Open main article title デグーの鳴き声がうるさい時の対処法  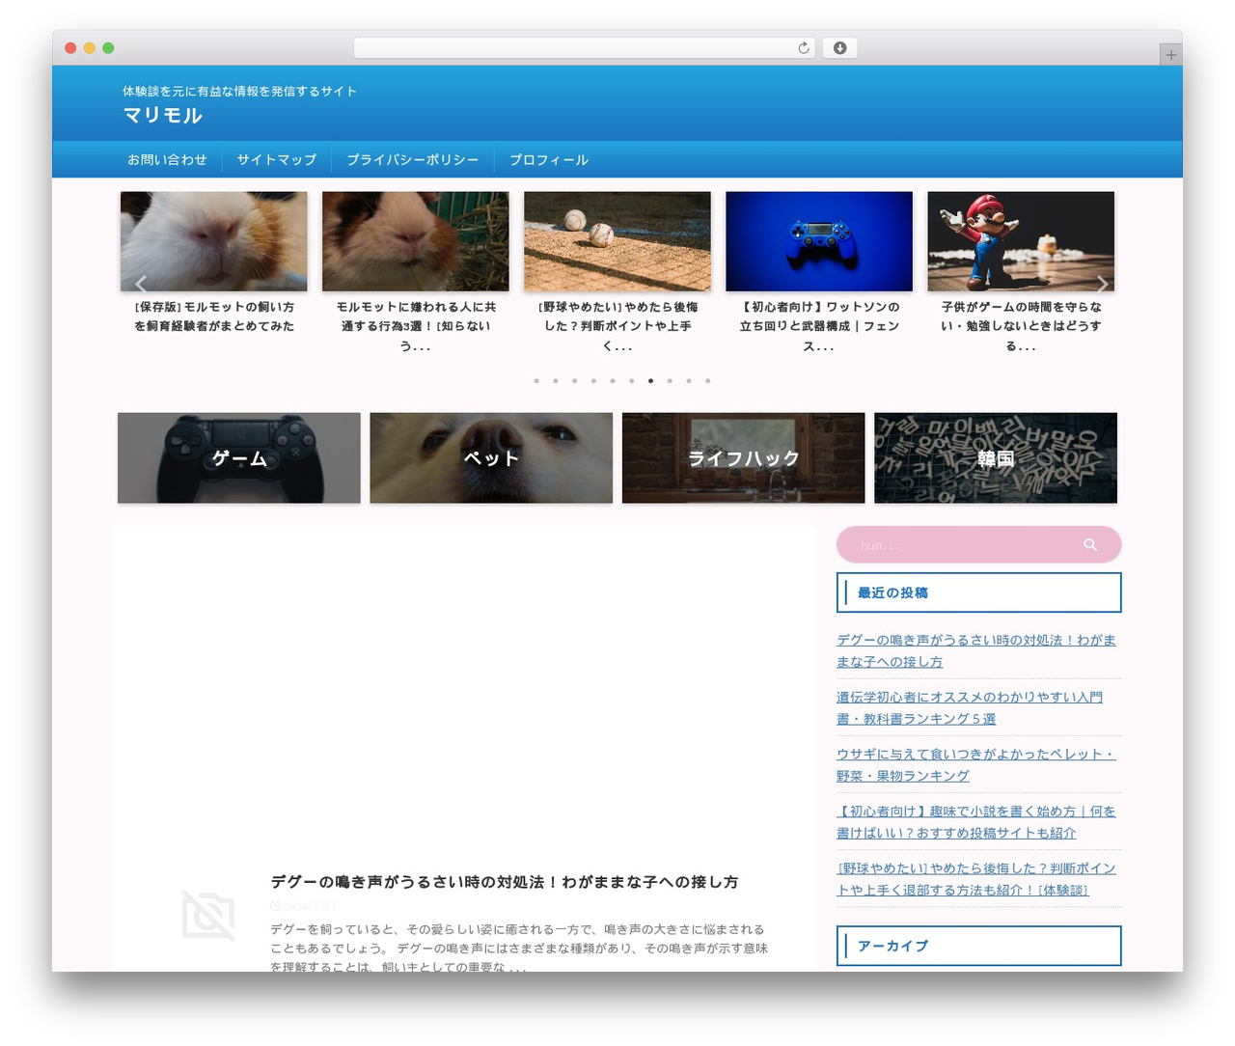coord(504,882)
